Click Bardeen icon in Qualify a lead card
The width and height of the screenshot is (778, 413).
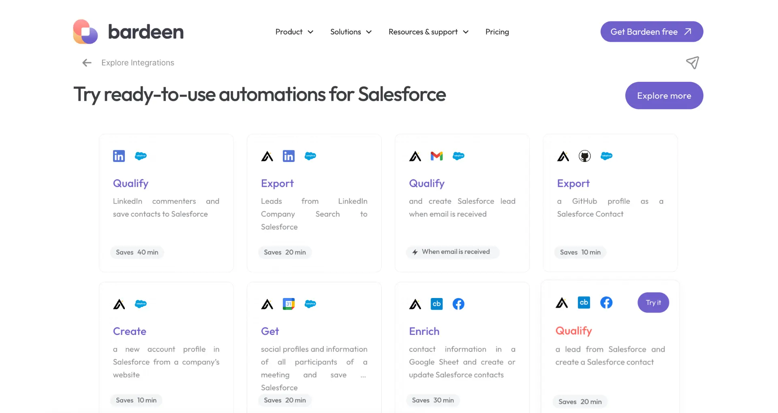pos(562,302)
